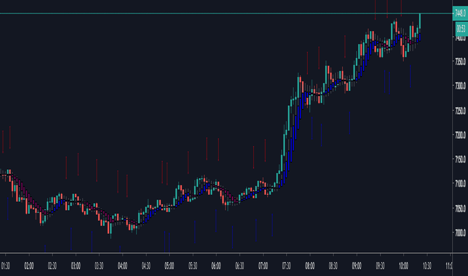Click the 09:00 time axis label

357,266
